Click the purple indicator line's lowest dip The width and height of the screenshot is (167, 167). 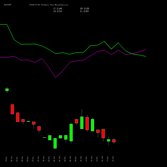pyautogui.click(x=56, y=78)
